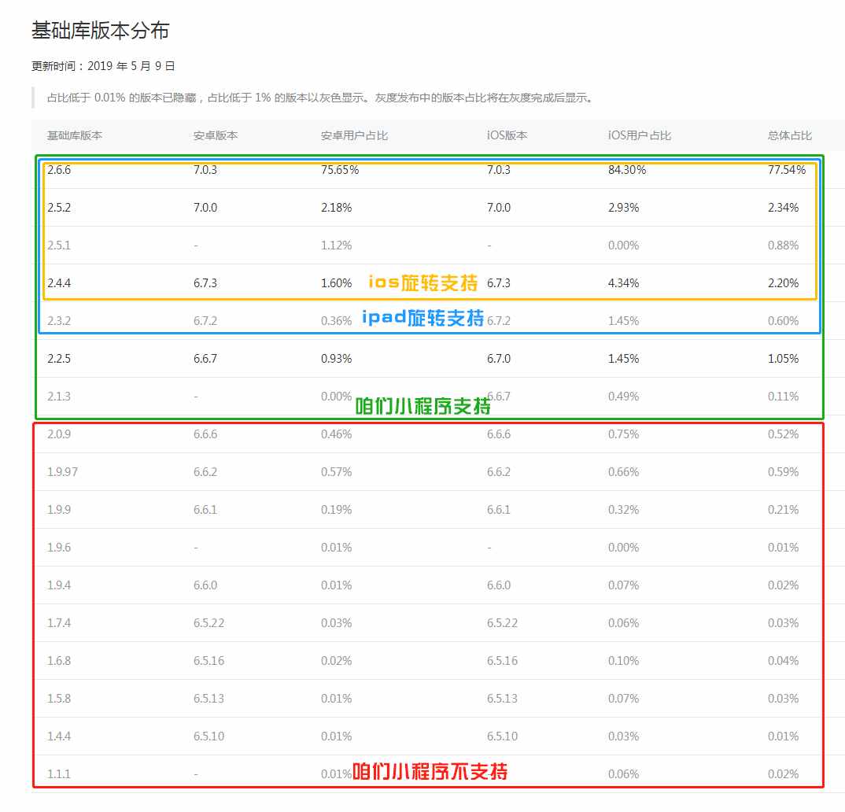Viewport: 845px width, 812px height.
Task: Select base library version 2.3.2
Action: (x=59, y=320)
